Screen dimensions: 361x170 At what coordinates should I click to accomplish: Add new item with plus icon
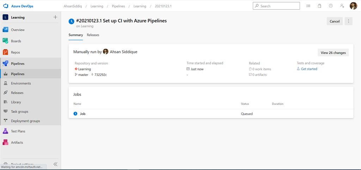pos(55,17)
